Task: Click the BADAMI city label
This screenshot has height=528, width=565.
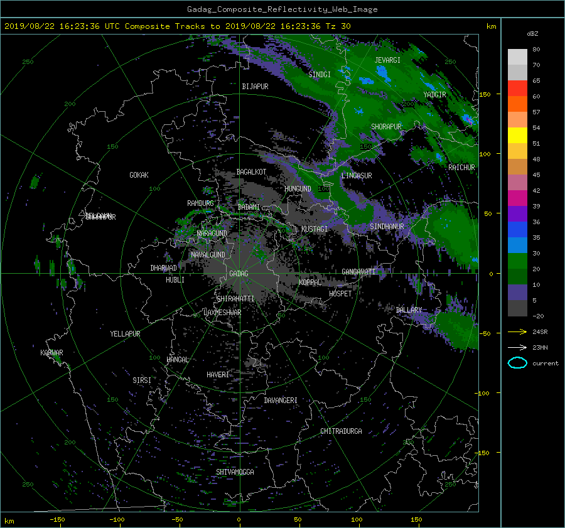Action: (x=249, y=207)
